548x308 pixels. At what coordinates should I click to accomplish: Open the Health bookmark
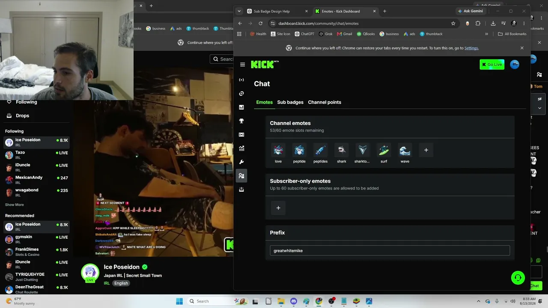coord(258,34)
